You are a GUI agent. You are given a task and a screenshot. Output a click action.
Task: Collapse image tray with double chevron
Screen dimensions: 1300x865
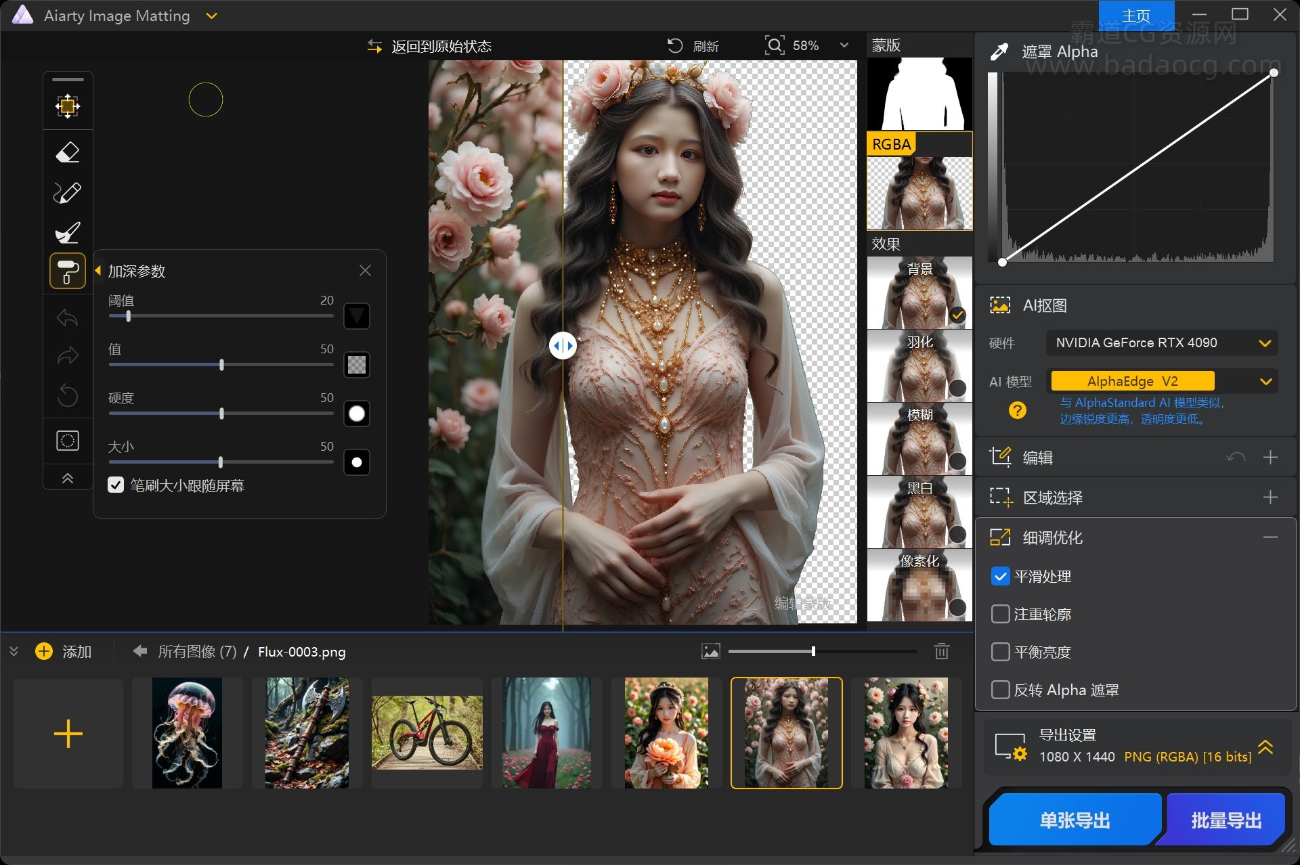coord(14,652)
